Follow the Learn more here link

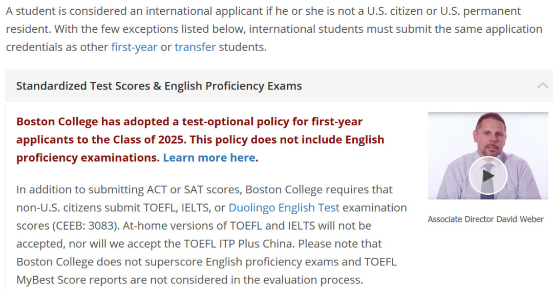pyautogui.click(x=209, y=158)
